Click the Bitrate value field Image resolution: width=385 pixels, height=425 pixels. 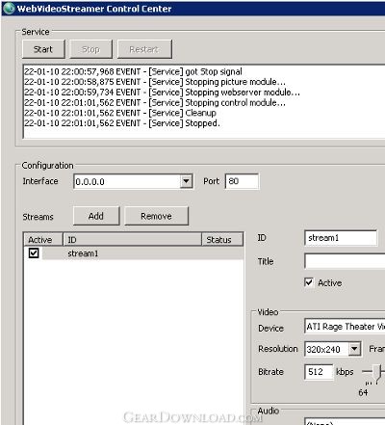click(x=319, y=372)
